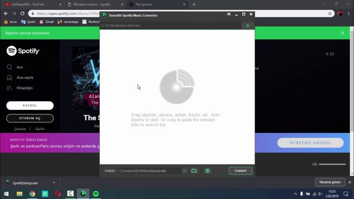Image resolution: width=354 pixels, height=199 pixels.
Task: Open Windows Start menu
Action: [x=6, y=194]
